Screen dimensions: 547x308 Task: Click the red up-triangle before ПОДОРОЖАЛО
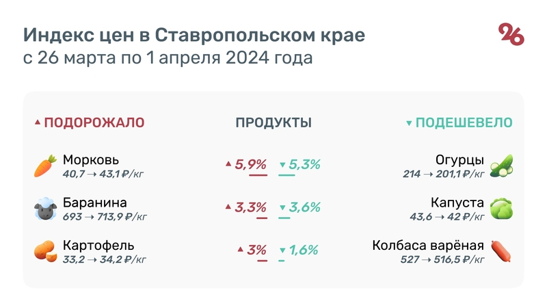pyautogui.click(x=38, y=123)
